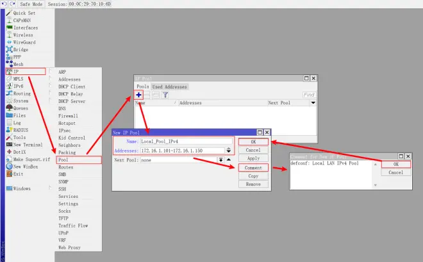Sort by the Addresses column header
Viewport: 423px width, 262px height.
tap(223, 102)
